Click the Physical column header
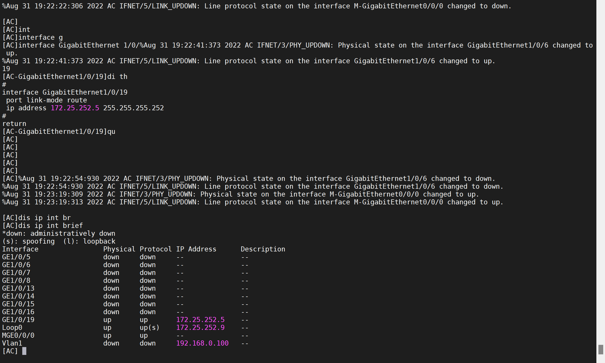The height and width of the screenshot is (363, 605). pyautogui.click(x=119, y=249)
